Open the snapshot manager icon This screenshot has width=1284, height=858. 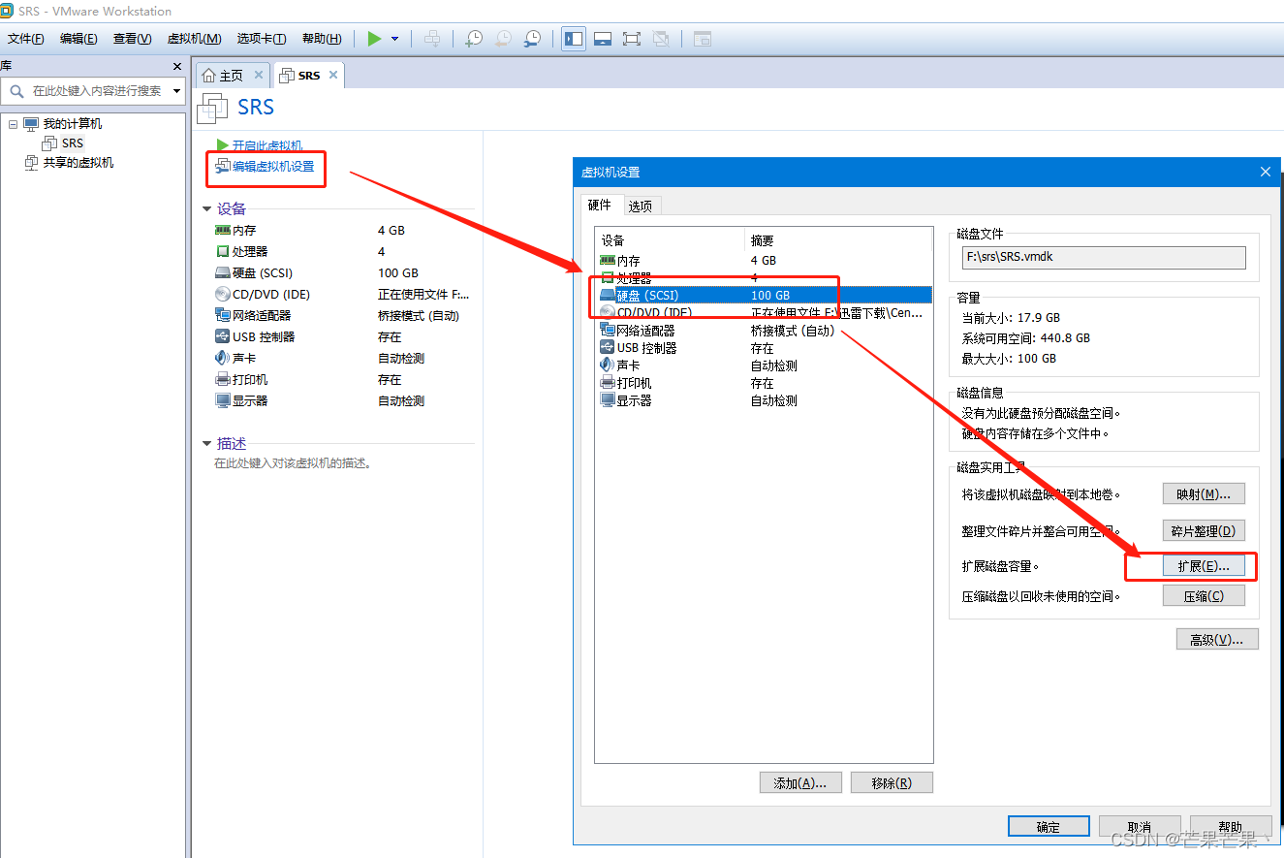(532, 39)
